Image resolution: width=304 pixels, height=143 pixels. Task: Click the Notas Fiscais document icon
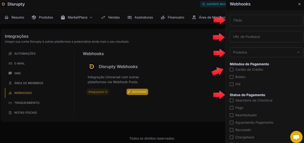[x=10, y=113]
